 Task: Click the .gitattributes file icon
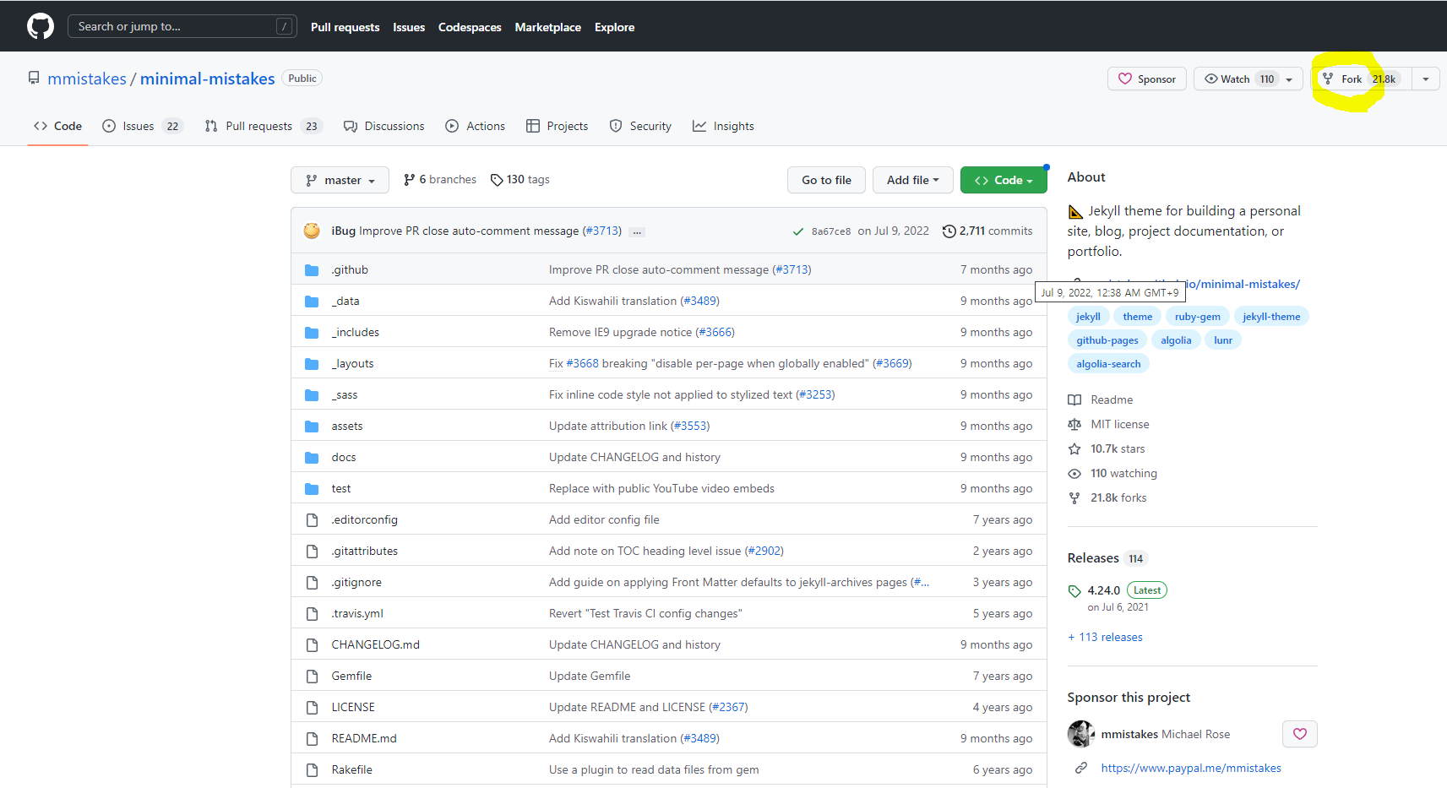tap(312, 552)
